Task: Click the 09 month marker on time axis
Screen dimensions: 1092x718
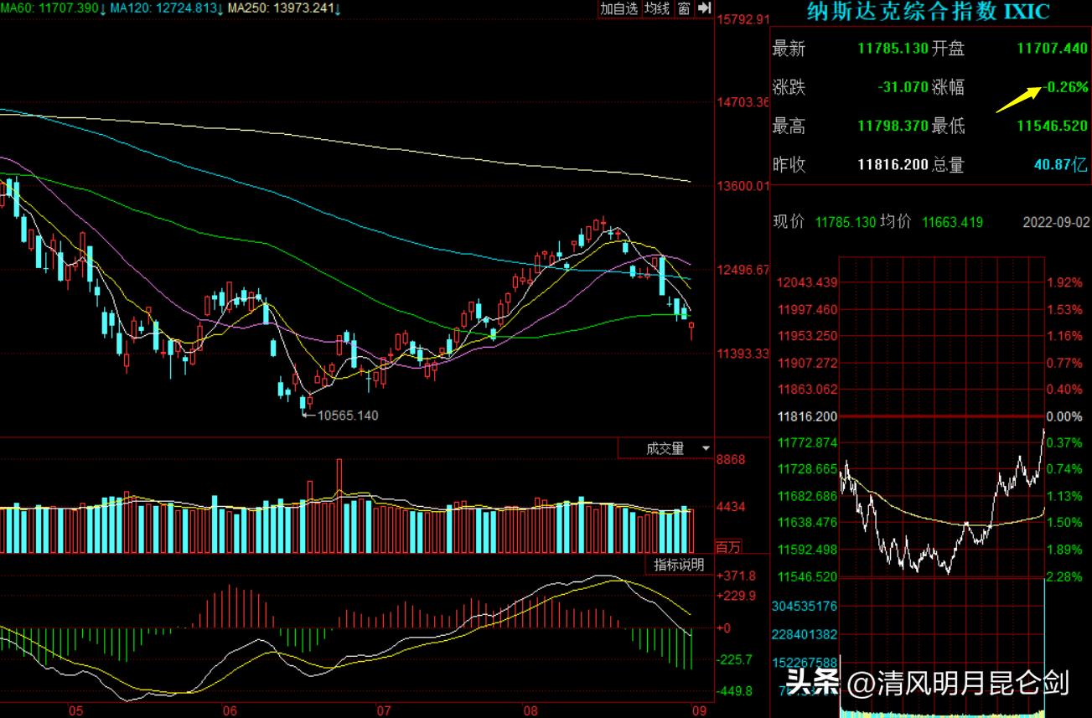Action: tap(699, 710)
